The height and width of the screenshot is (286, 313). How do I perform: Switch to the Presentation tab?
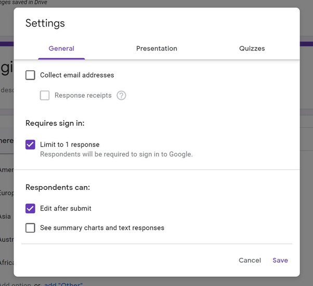click(x=156, y=48)
